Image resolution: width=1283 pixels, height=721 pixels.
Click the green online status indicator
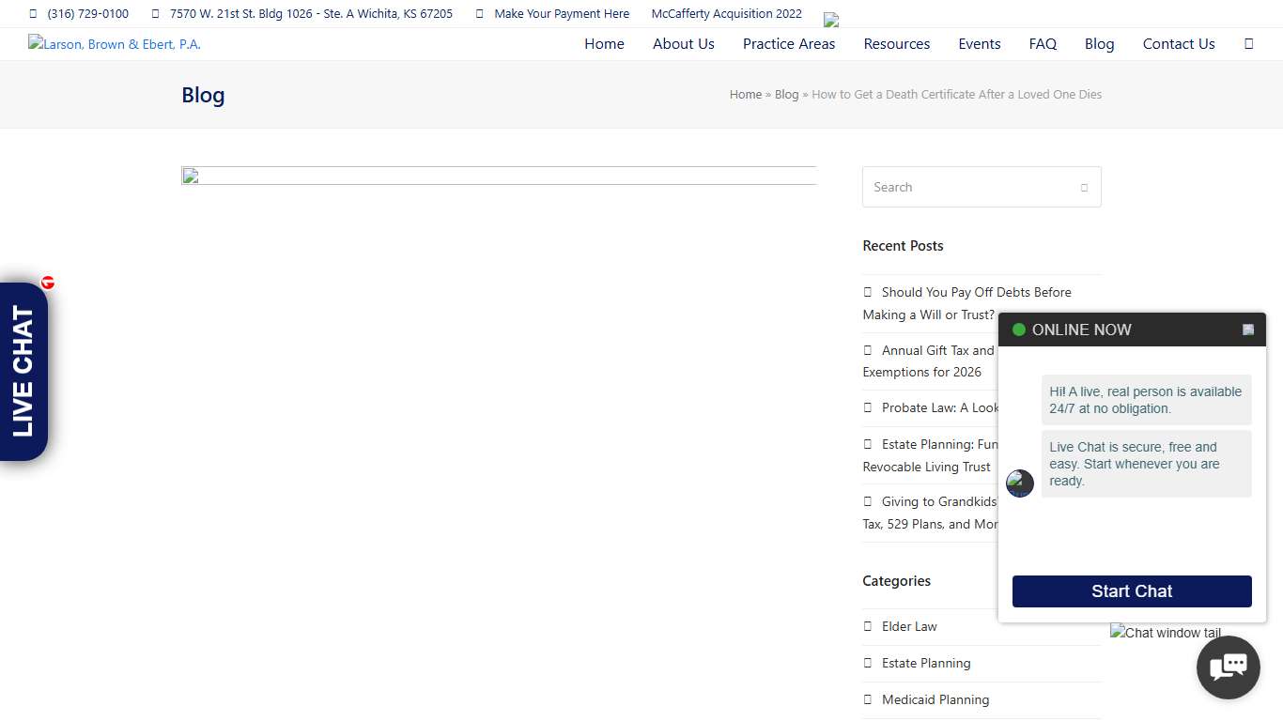tap(1018, 330)
